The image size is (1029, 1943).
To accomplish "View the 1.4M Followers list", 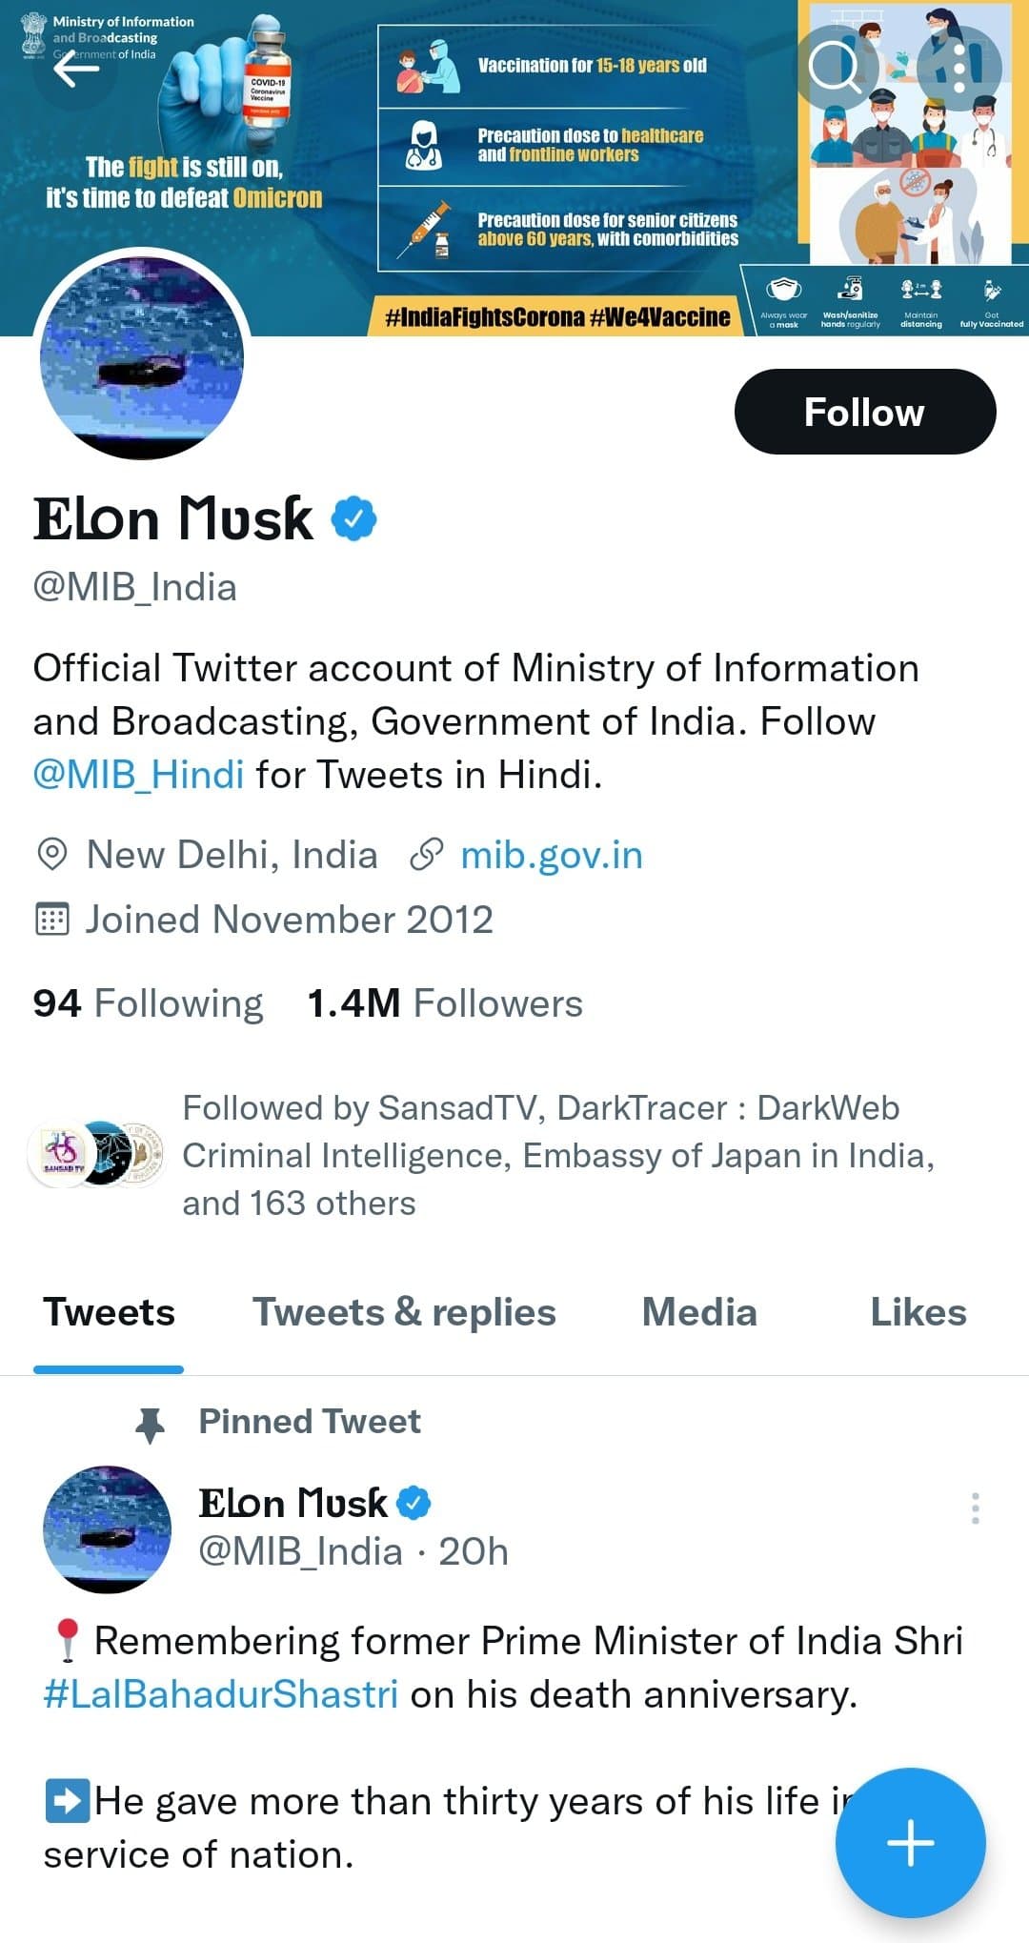I will pos(445,1003).
